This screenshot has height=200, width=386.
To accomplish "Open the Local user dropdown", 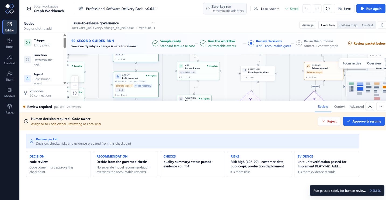I will click(x=267, y=9).
